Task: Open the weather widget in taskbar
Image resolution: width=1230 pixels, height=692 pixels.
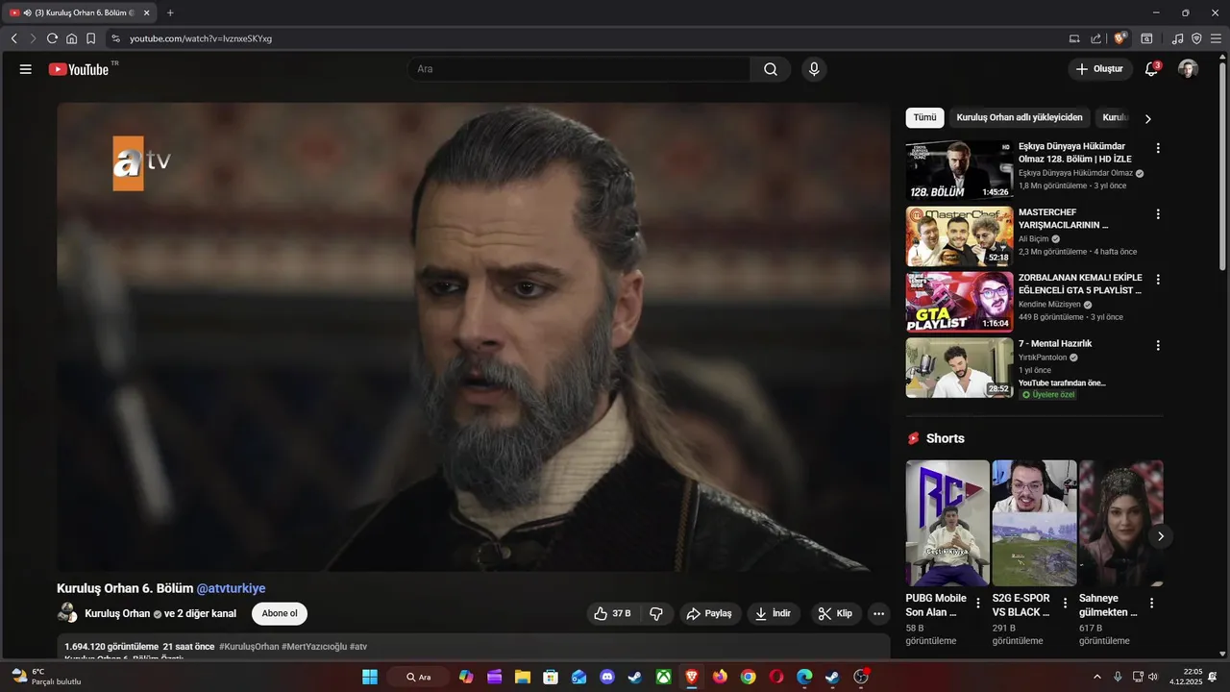Action: pos(45,677)
